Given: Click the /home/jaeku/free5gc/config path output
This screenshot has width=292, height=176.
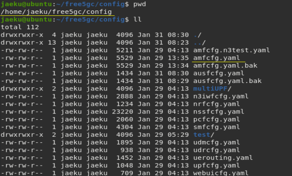Looking at the screenshot, I should pyautogui.click(x=56, y=12).
